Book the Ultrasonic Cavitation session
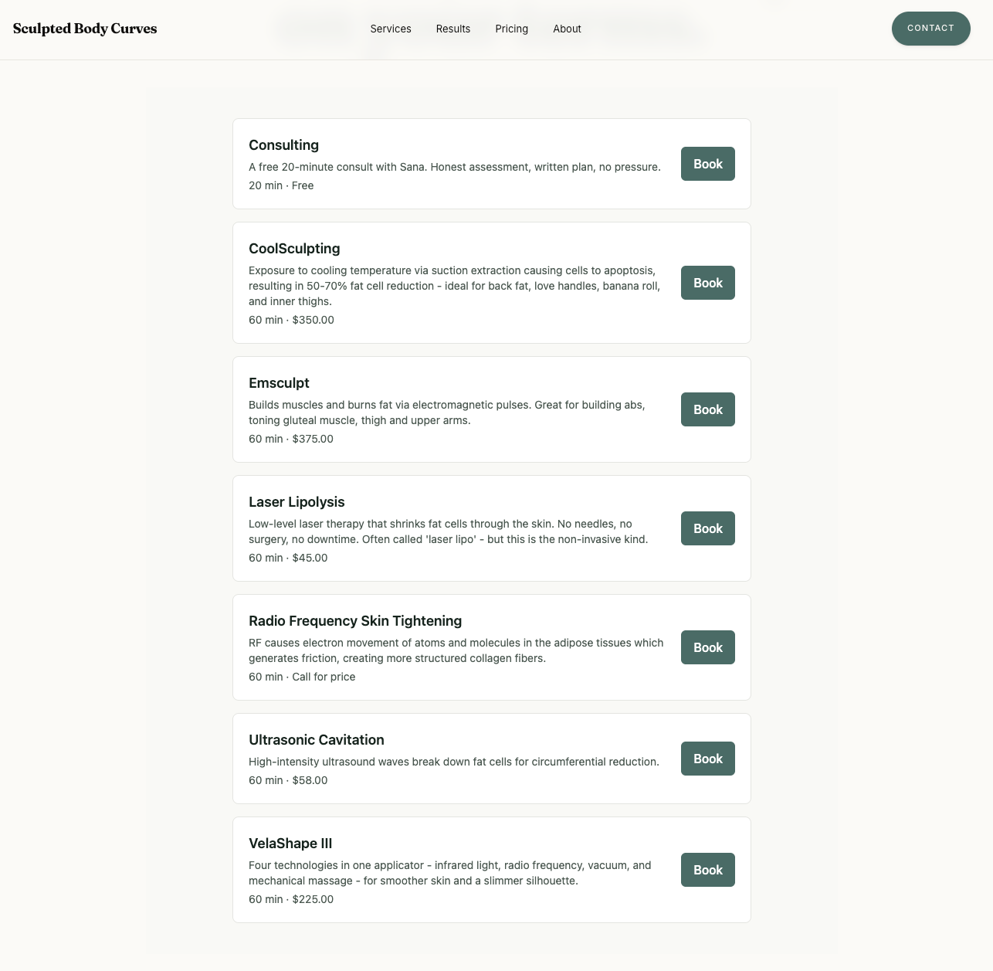This screenshot has width=993, height=971. click(x=708, y=759)
